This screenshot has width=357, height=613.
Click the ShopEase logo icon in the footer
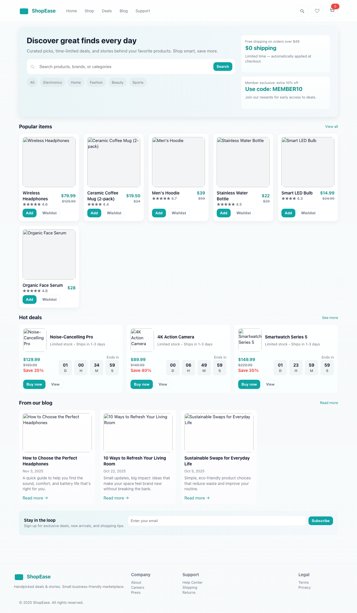(x=18, y=577)
